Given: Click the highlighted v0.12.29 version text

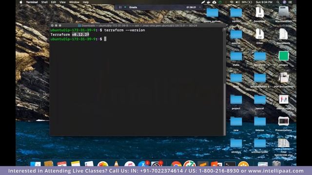Looking at the screenshot, I should tap(80, 35).
